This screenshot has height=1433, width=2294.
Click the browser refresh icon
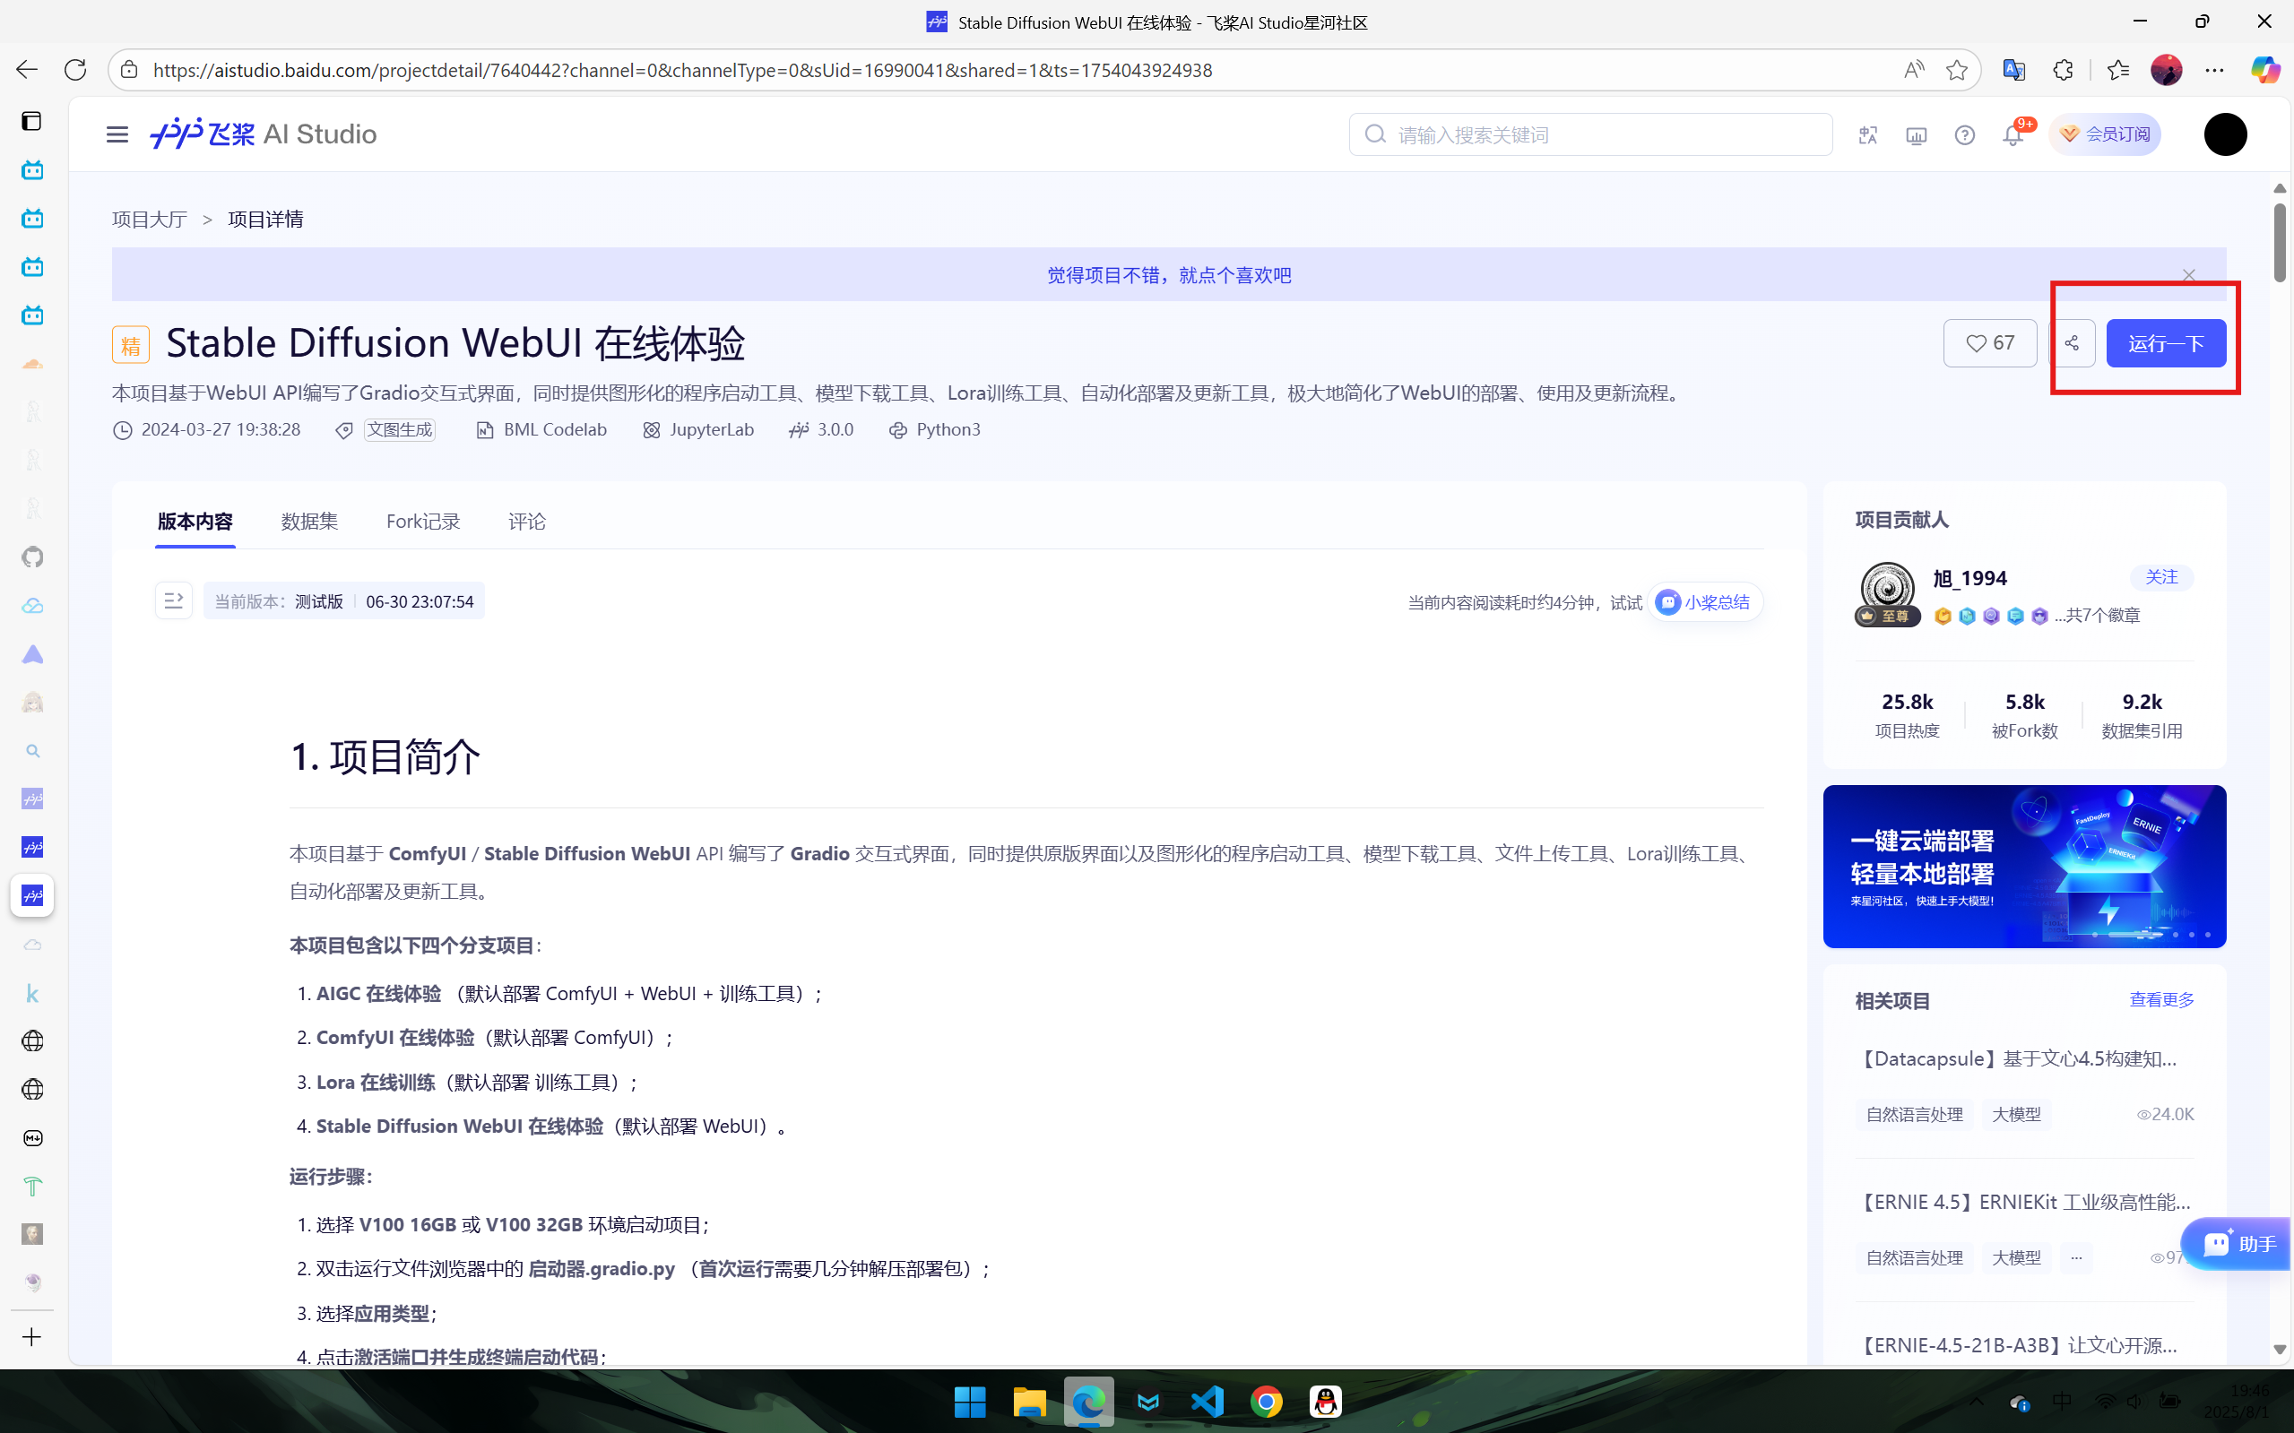pyautogui.click(x=75, y=69)
